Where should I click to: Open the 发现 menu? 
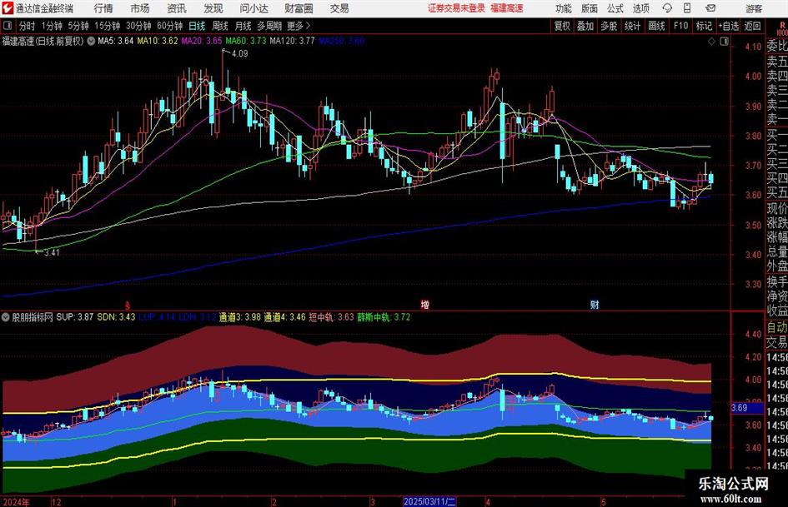point(213,8)
